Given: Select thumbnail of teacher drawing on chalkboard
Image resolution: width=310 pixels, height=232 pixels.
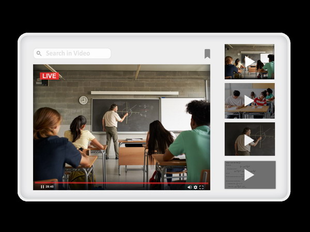Looking at the screenshot, I should [x=250, y=139].
